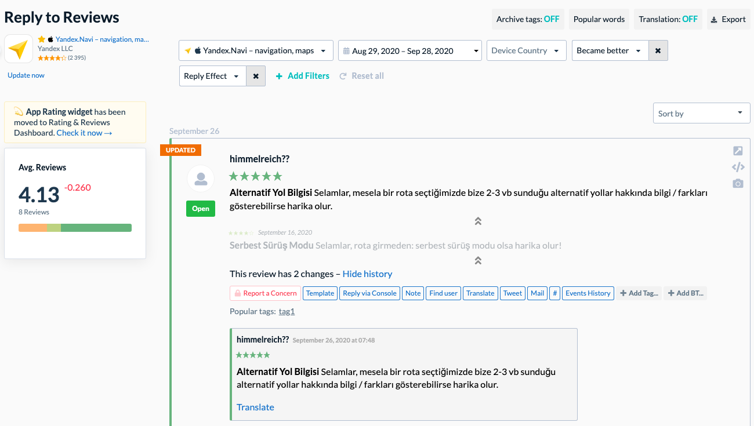This screenshot has width=754, height=426.
Task: Select popular tag tag1
Action: 287,311
